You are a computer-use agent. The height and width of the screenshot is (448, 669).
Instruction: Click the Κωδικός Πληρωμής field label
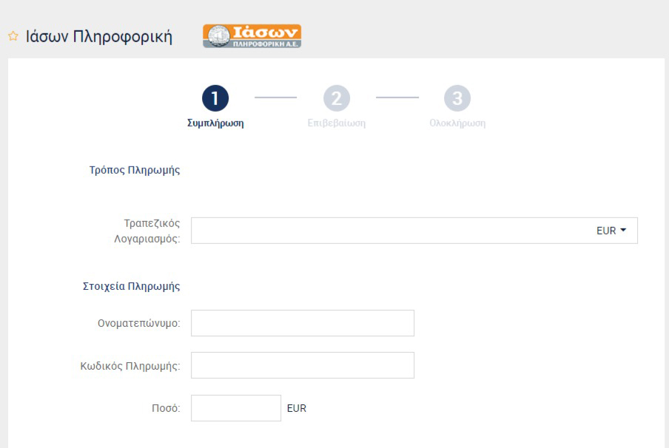point(130,366)
